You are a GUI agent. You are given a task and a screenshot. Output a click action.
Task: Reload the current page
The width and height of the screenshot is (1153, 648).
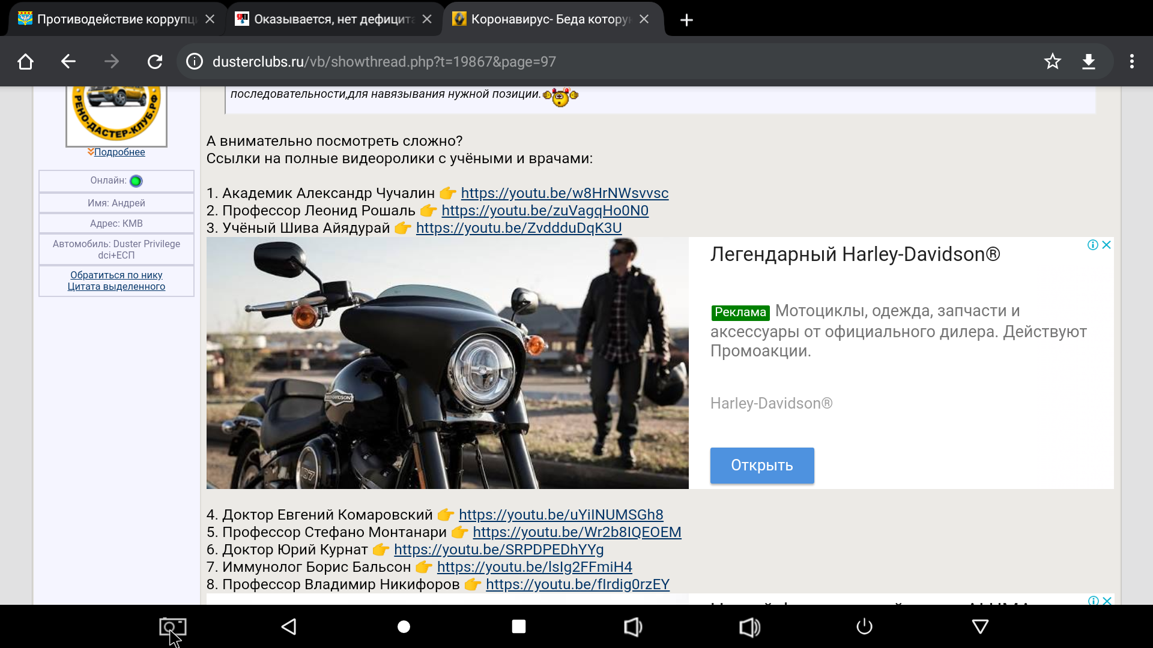(155, 61)
